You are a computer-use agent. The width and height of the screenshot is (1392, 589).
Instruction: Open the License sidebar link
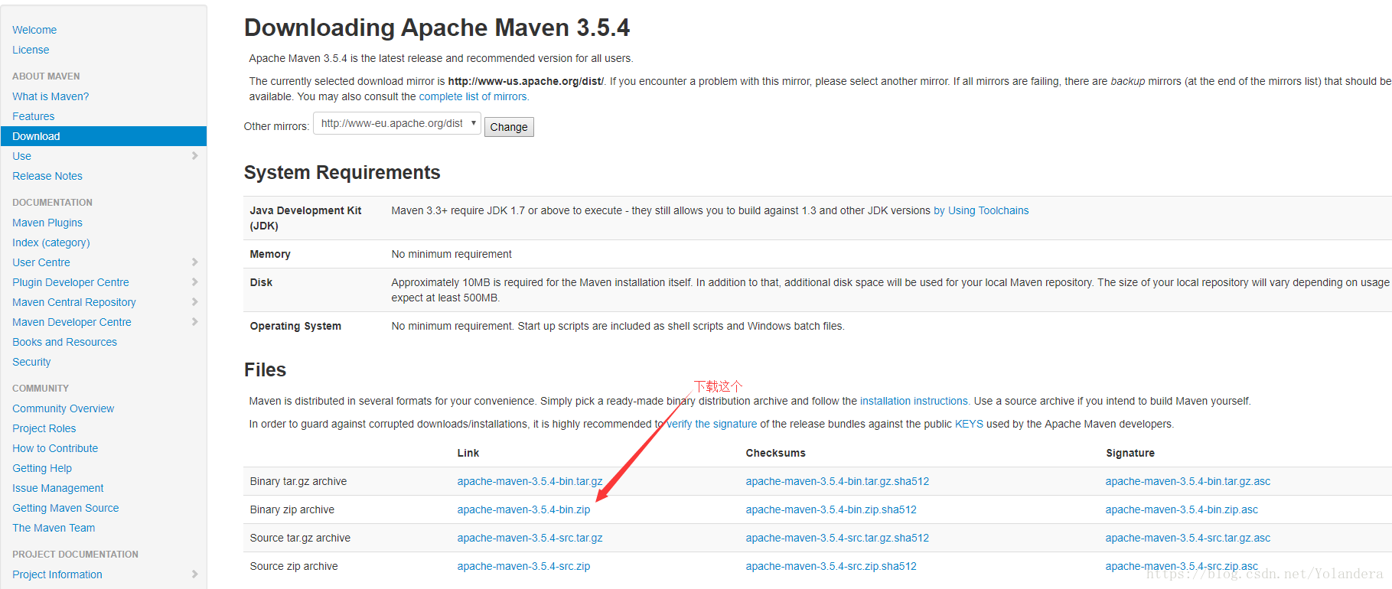tap(31, 50)
